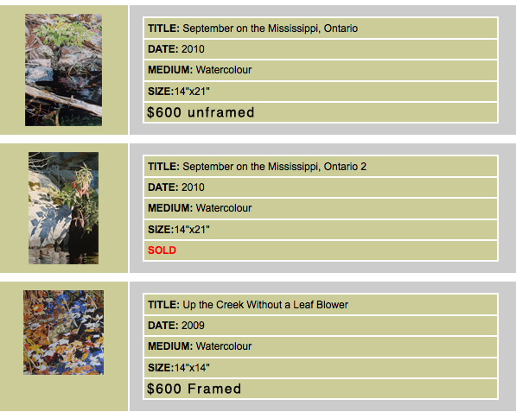Click the title 'September on the Mississippi, Ontario 2'

click(274, 167)
